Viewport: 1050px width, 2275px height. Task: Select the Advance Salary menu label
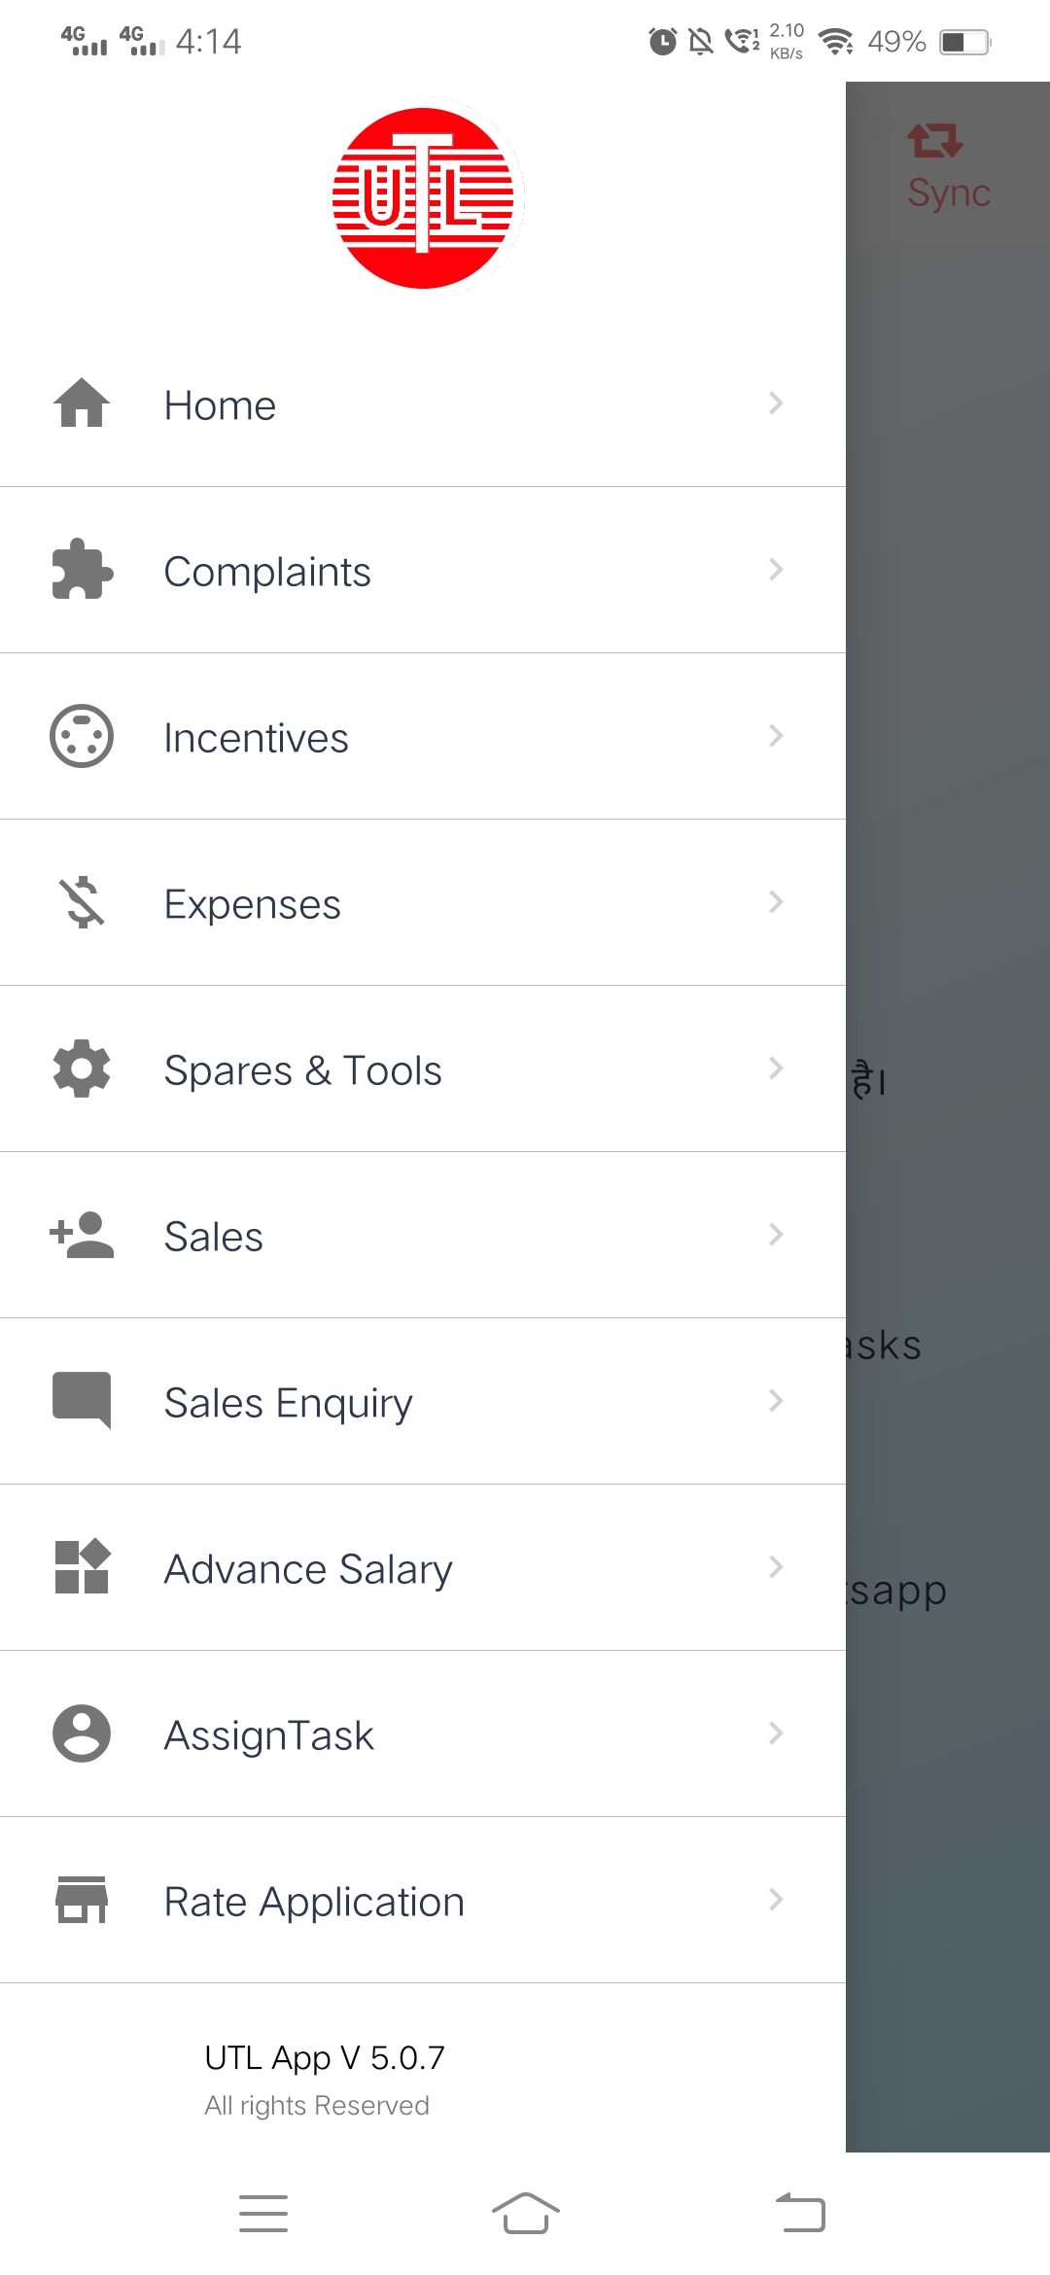(x=308, y=1569)
